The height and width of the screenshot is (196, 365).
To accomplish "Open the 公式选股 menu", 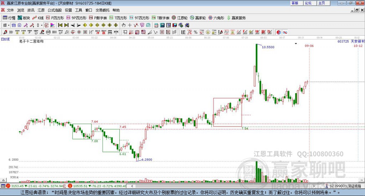I will pos(55,10).
